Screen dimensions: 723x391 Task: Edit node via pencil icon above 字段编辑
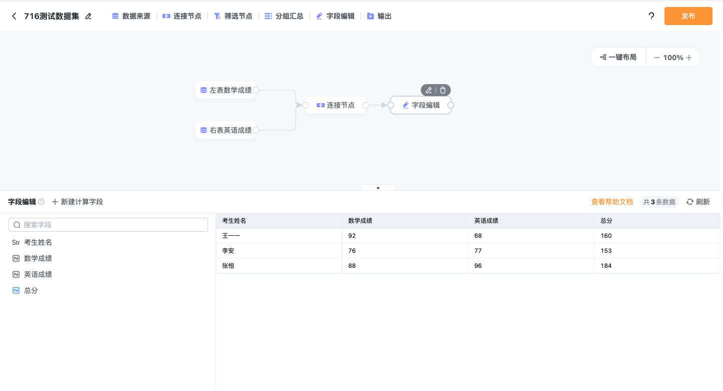tap(429, 90)
